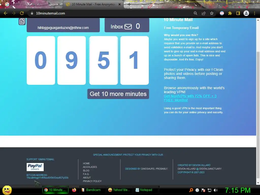Close the 10 Minute Mail tab

[120, 4]
